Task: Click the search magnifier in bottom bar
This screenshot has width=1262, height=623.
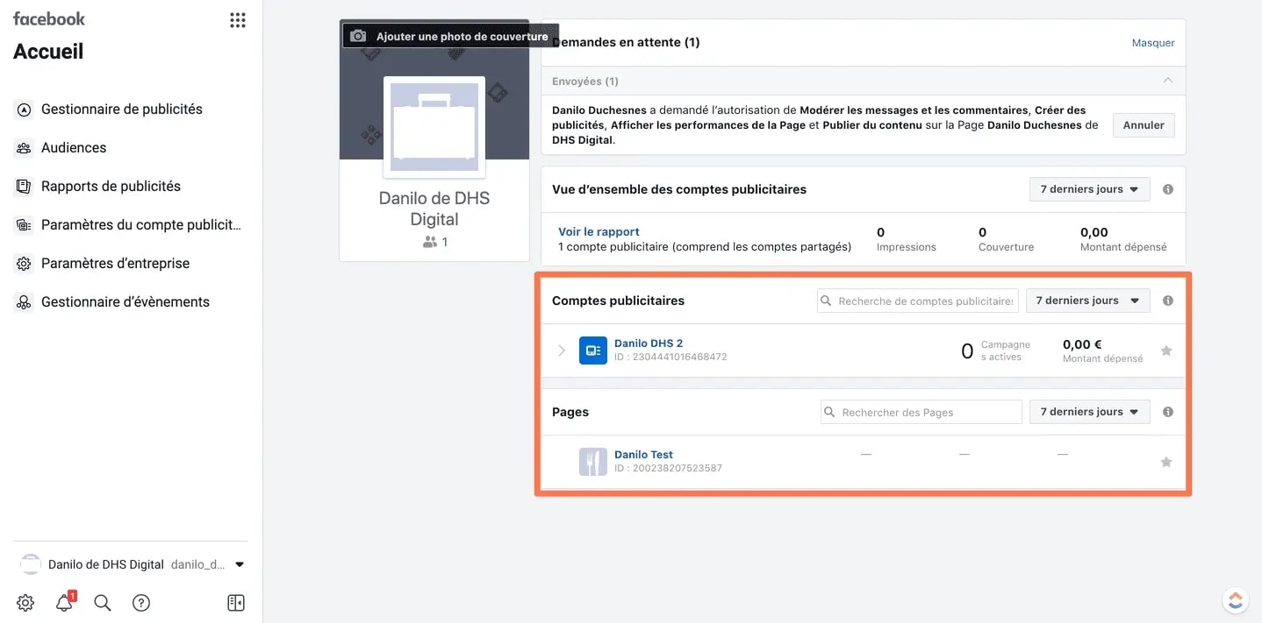Action: coord(103,603)
